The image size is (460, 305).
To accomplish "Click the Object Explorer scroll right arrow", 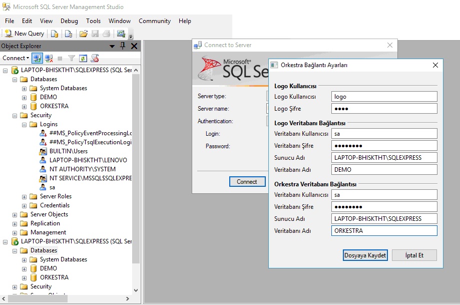I will click(x=127, y=299).
